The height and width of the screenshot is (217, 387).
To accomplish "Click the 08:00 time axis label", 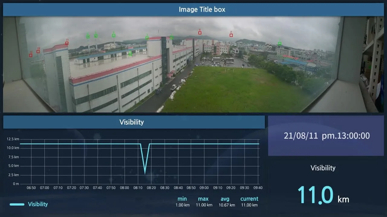I will pyautogui.click(x=125, y=188).
